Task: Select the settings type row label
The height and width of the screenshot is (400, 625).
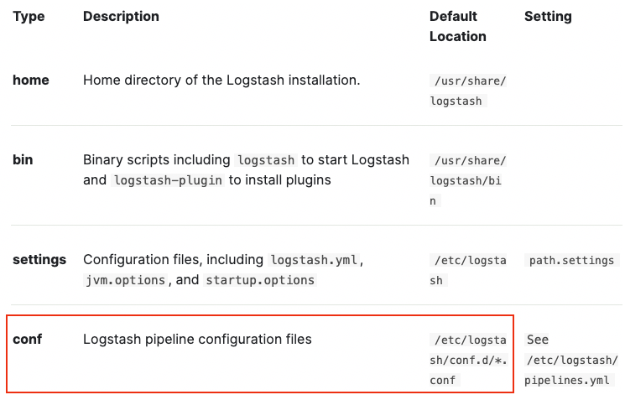Action: tap(39, 260)
